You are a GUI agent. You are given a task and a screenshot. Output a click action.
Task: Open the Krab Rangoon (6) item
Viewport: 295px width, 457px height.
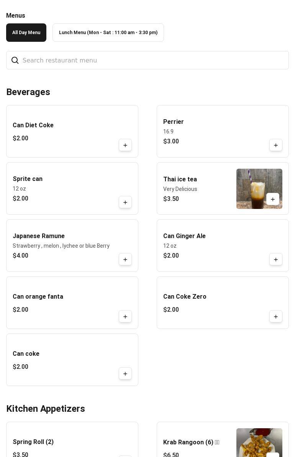[188, 442]
